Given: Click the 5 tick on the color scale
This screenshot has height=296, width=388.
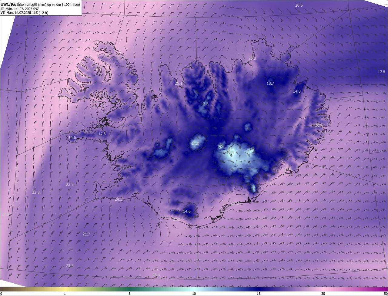Looking at the screenshot, I should click(129, 294).
